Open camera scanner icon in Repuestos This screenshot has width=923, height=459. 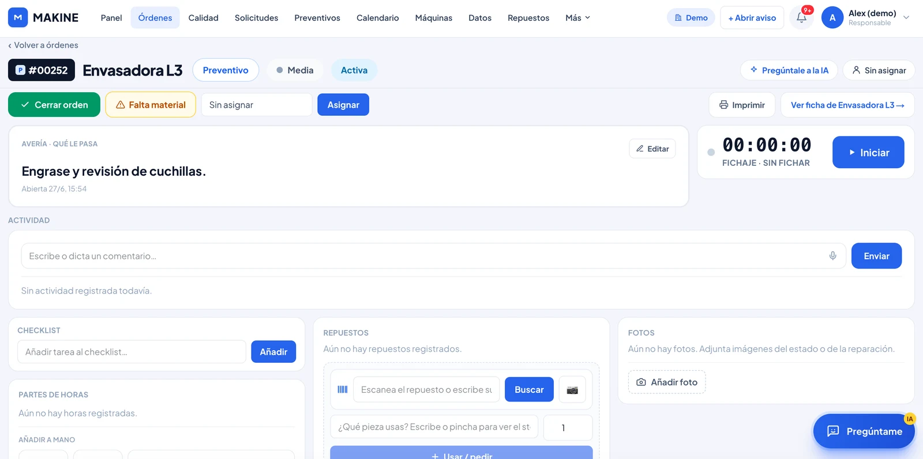tap(572, 390)
